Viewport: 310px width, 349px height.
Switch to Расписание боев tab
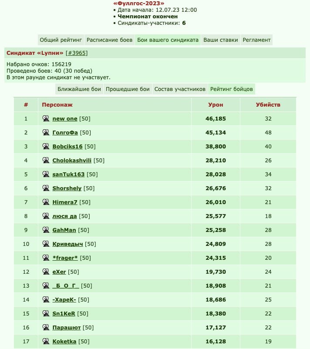[109, 40]
